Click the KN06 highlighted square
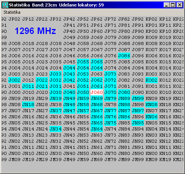The height and width of the screenshot is (174, 185). 152,117
